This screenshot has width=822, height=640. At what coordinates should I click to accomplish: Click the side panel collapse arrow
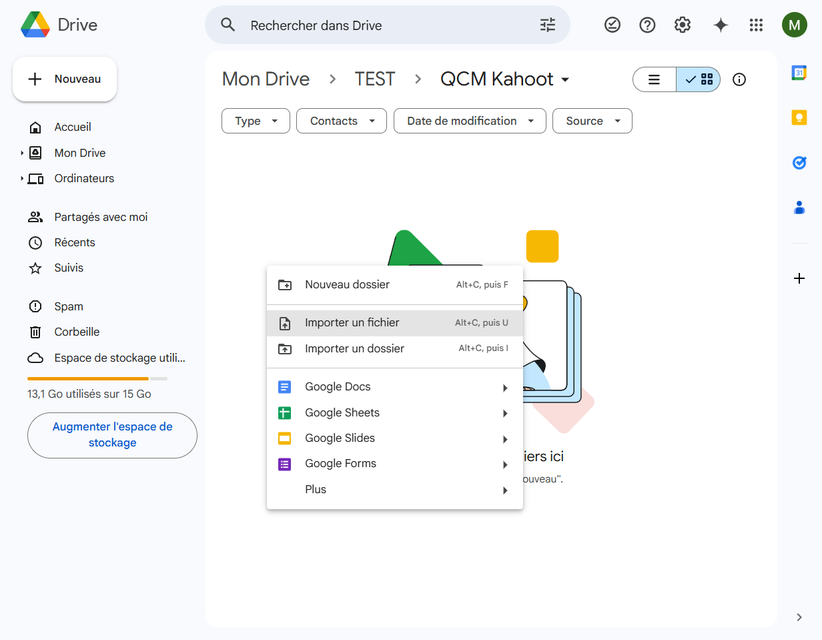pos(799,617)
